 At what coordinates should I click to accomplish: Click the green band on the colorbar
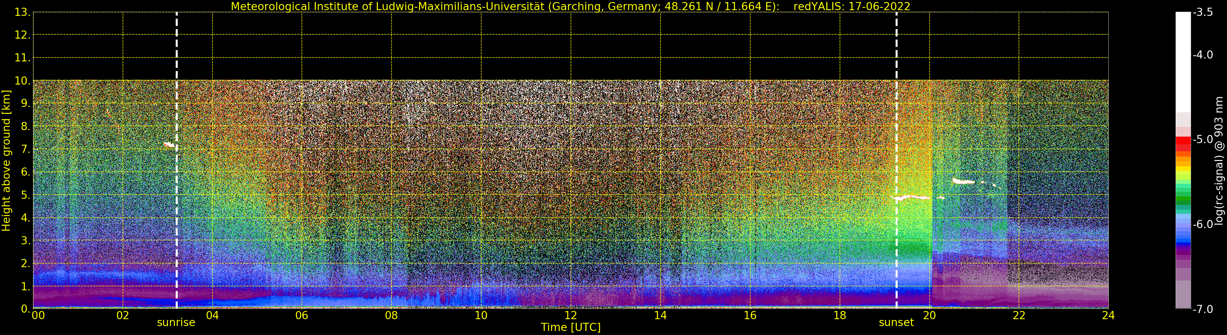[x=1183, y=195]
